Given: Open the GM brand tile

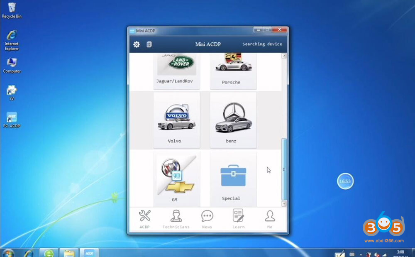Looking at the screenshot, I should (176, 179).
